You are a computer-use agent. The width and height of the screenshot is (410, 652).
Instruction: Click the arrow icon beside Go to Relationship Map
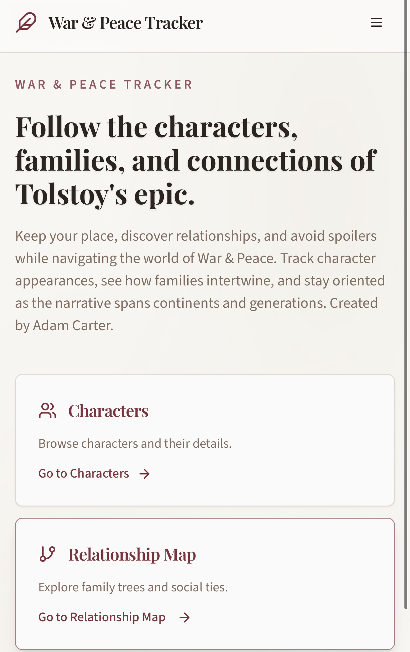click(x=184, y=617)
